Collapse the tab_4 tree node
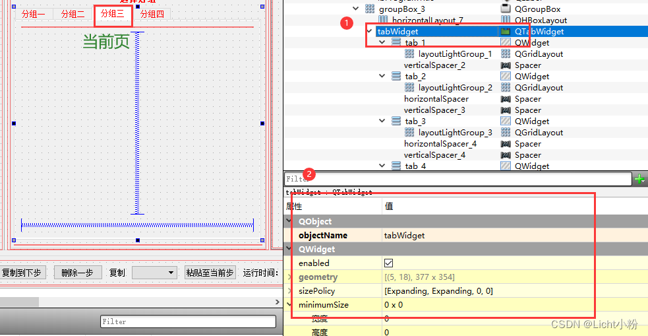 (383, 166)
